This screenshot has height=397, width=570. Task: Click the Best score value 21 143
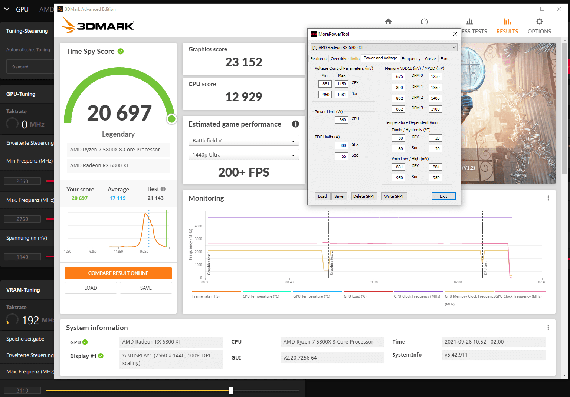155,198
